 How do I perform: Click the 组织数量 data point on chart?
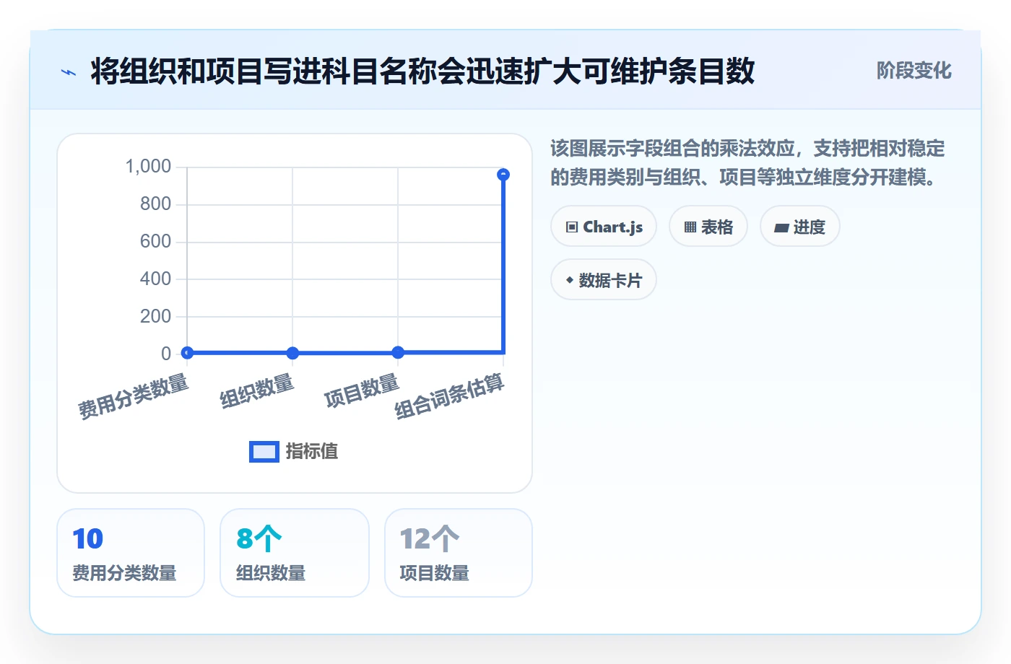[292, 353]
